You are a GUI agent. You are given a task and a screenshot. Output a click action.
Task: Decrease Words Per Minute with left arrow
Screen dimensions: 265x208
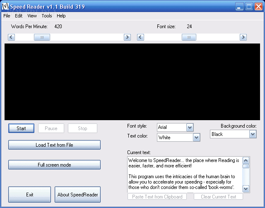click(x=11, y=37)
